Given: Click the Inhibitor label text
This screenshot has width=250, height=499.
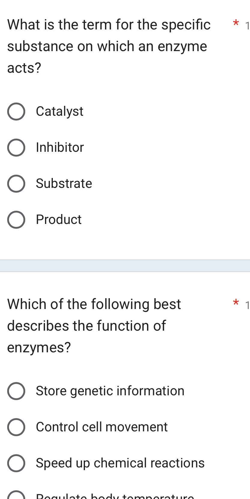Looking at the screenshot, I should (59, 148).
